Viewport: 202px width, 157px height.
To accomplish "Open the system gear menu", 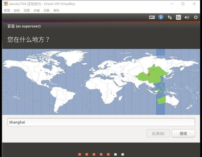I will [196, 17].
